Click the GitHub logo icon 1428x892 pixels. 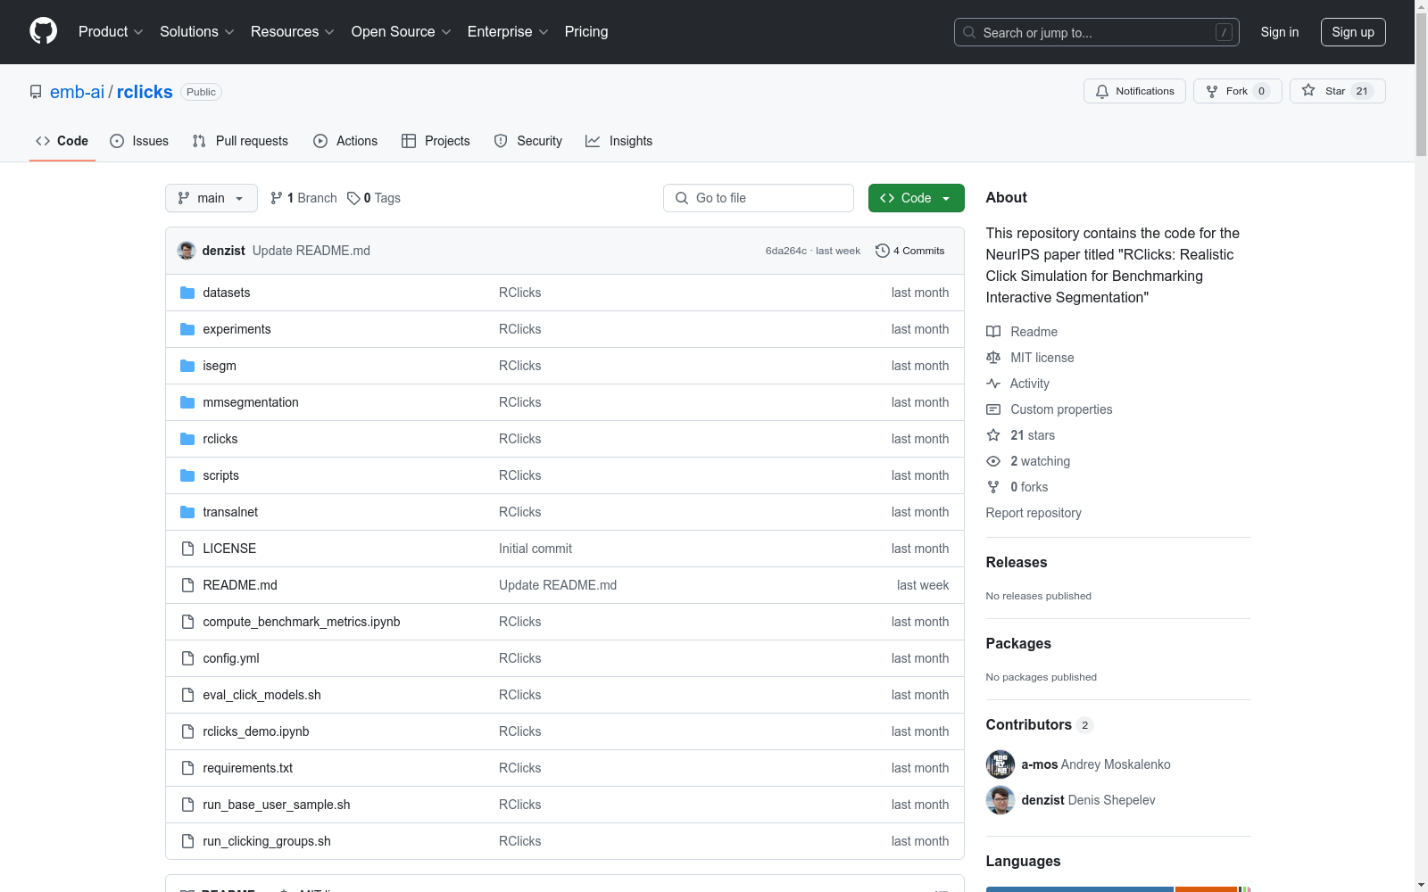(43, 31)
